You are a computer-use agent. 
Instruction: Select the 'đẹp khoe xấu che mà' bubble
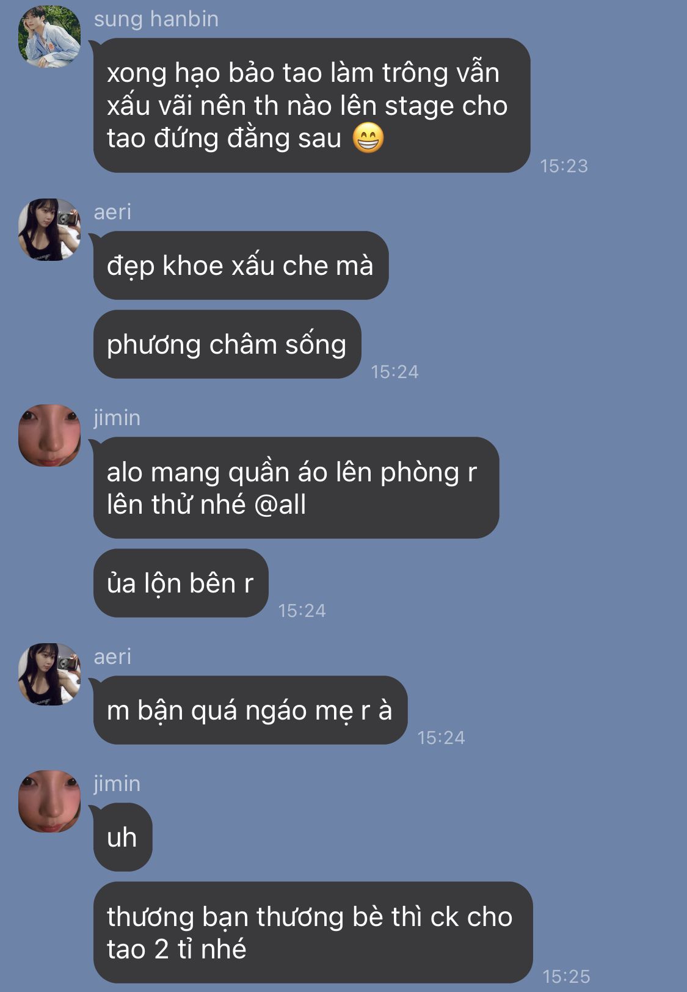pyautogui.click(x=241, y=265)
